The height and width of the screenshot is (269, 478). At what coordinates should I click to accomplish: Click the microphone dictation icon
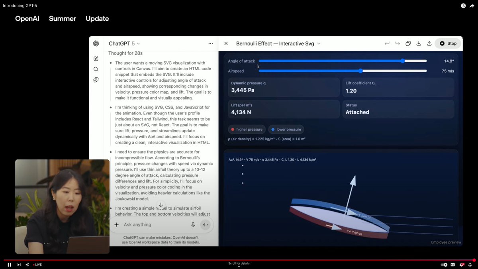[193, 225]
